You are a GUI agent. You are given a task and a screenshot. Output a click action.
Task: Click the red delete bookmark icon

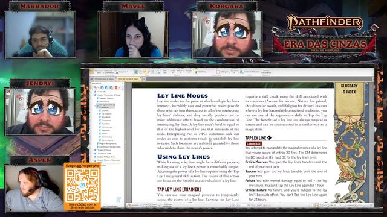(116, 87)
